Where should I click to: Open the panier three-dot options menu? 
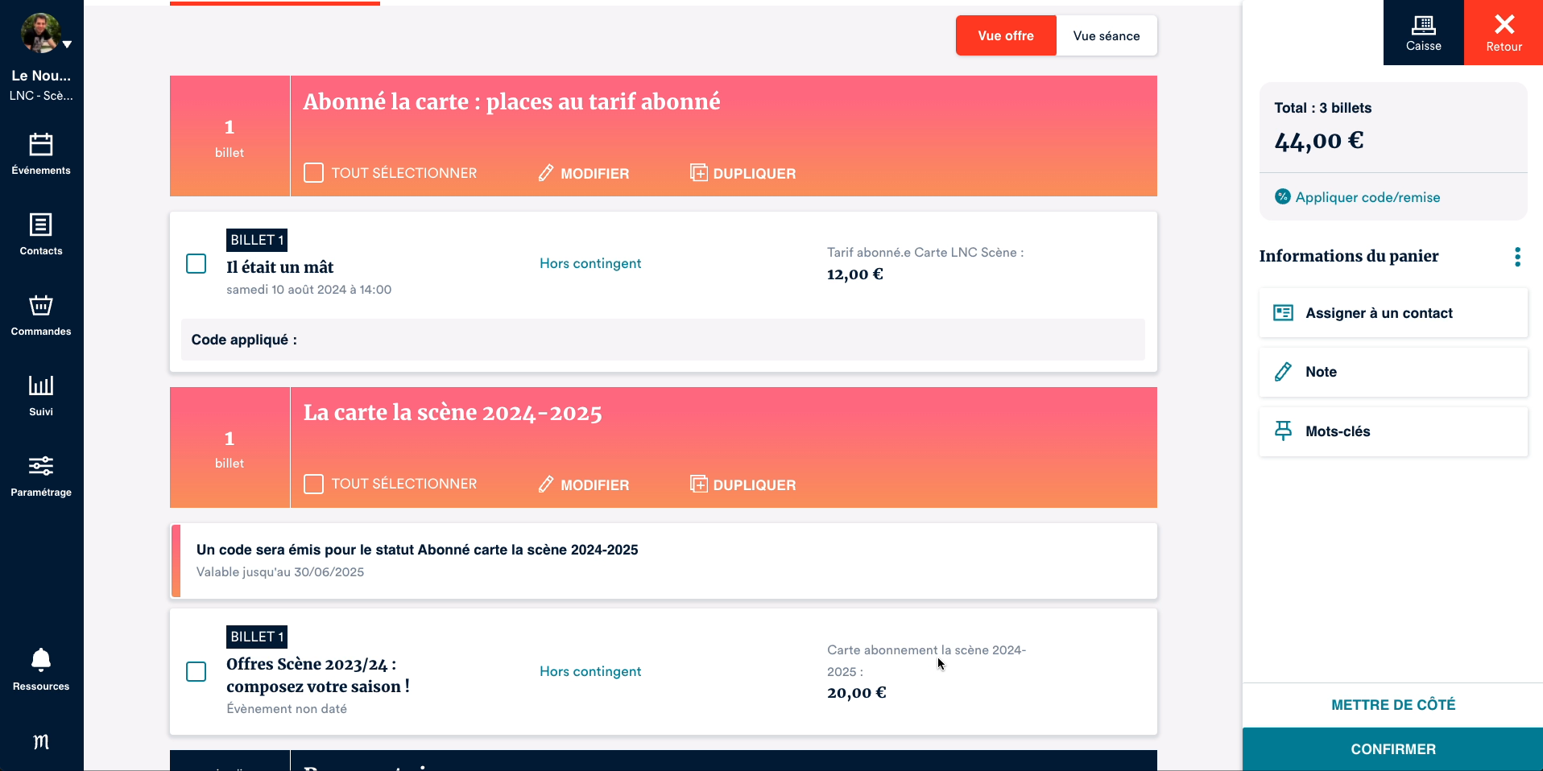click(1517, 257)
